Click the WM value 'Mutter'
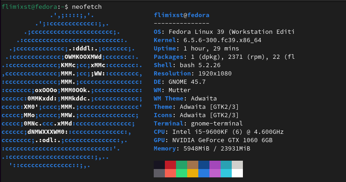 pos(180,90)
